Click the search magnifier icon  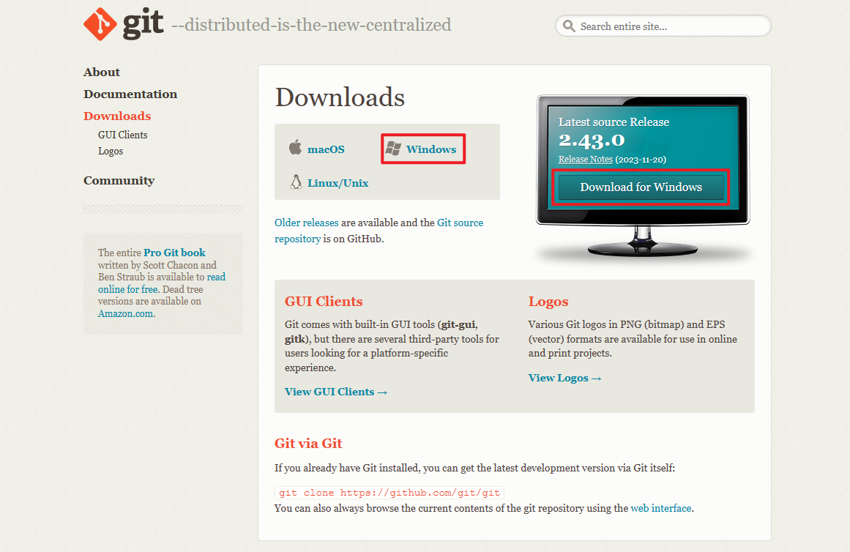(x=569, y=26)
